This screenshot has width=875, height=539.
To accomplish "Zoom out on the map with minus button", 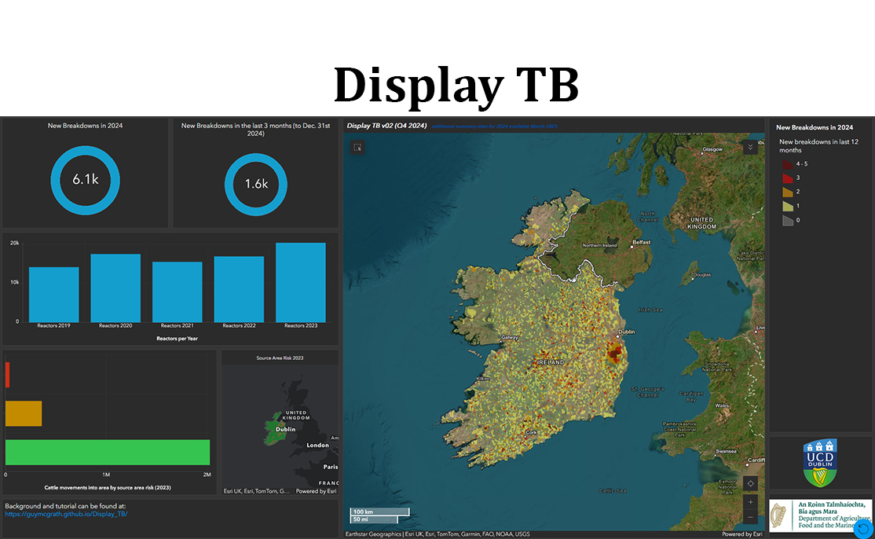I will 751,517.
